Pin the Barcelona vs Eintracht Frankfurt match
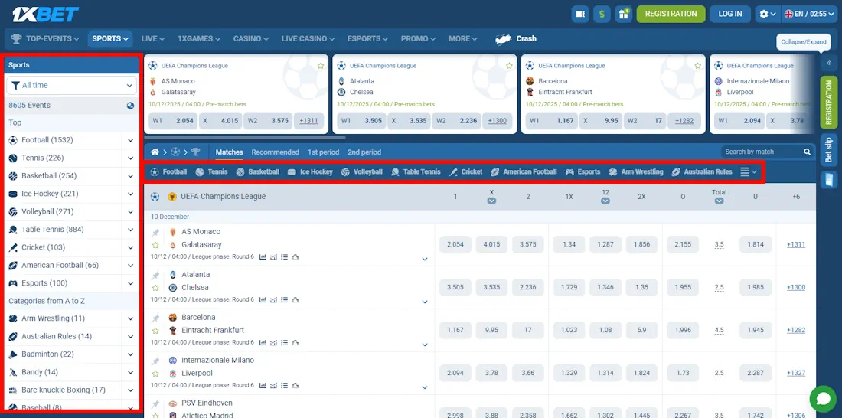The image size is (842, 418). coord(155,318)
